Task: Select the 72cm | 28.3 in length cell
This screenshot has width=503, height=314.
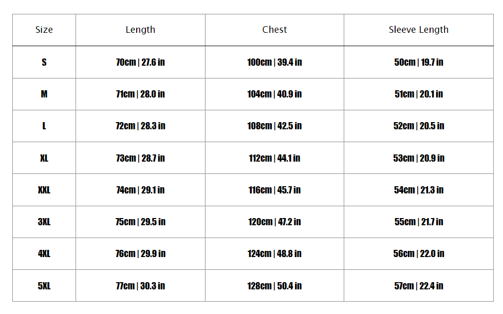Action: (140, 126)
